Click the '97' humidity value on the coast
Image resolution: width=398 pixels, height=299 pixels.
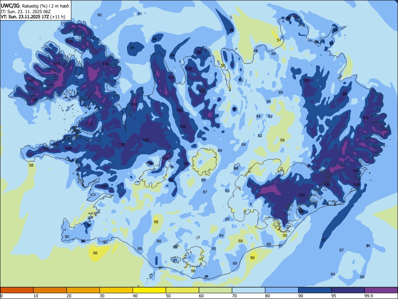click(160, 268)
